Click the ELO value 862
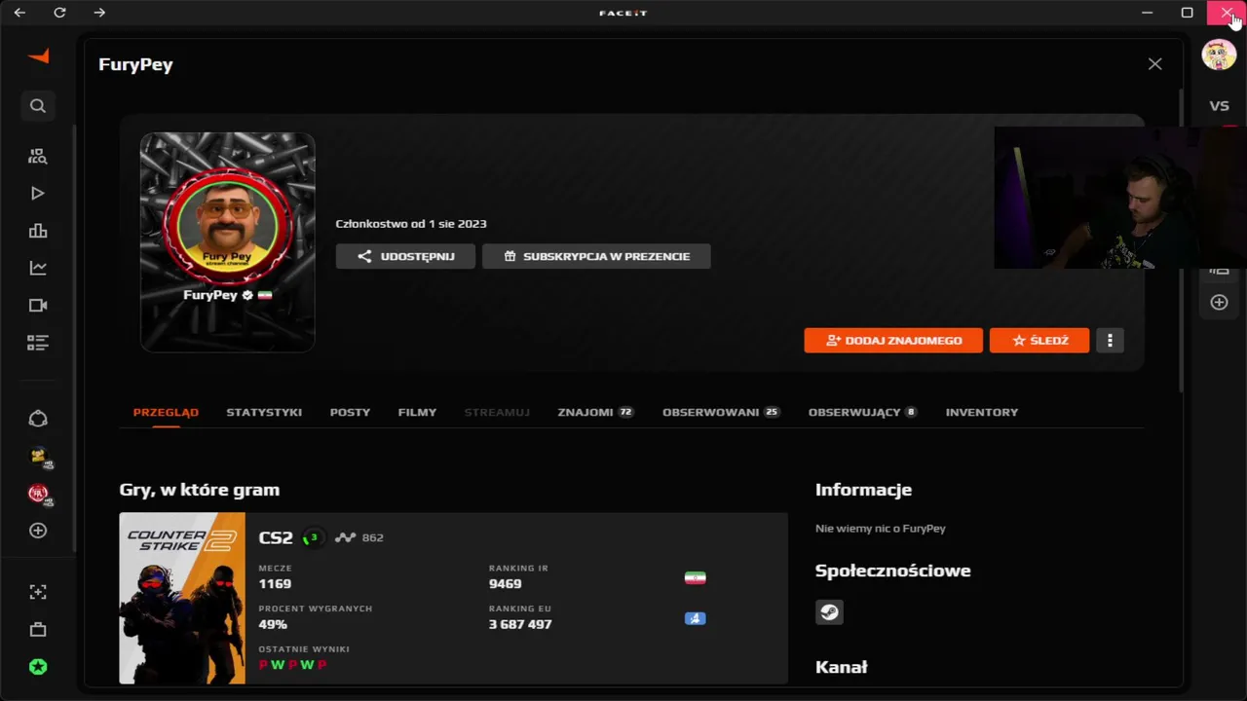Screen dimensions: 1247x701 coord(372,537)
